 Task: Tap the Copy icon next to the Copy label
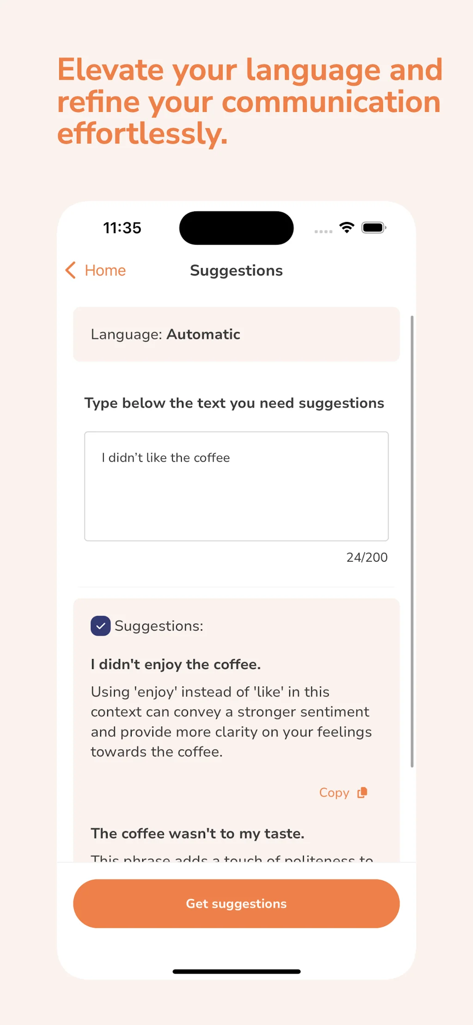363,792
